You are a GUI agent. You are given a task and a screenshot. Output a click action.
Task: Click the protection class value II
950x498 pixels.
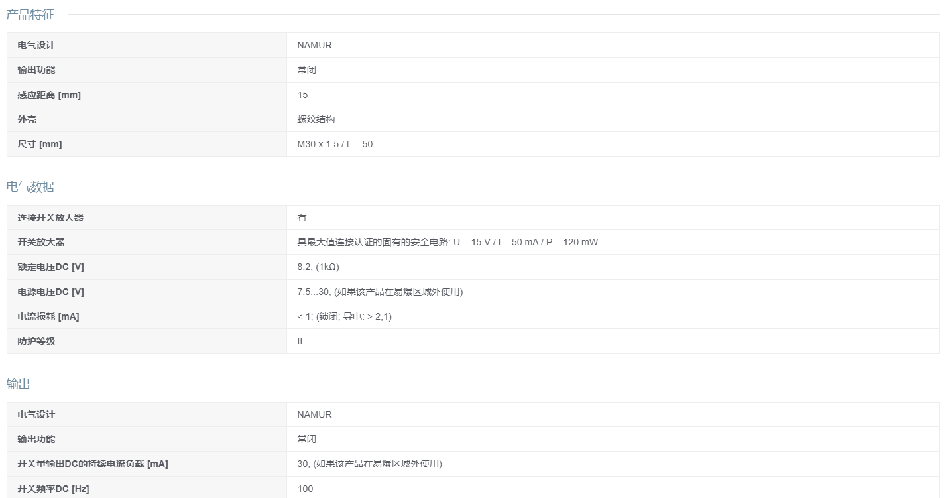click(300, 341)
